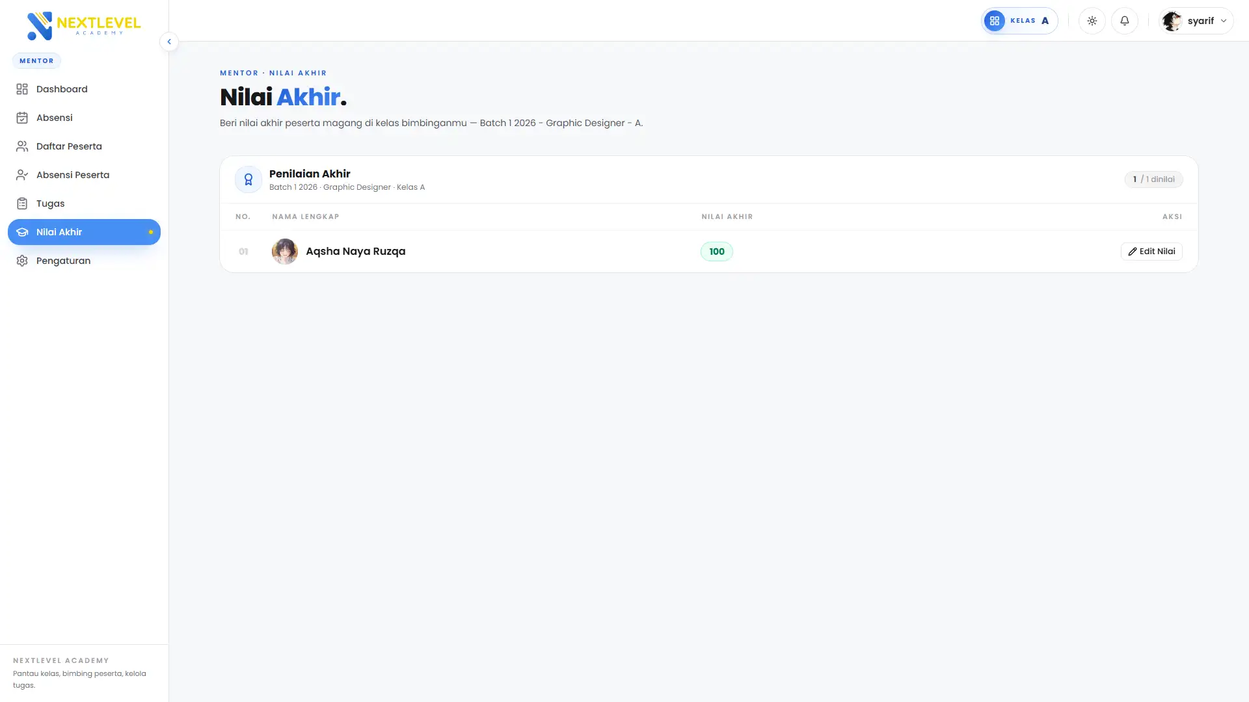Viewport: 1249px width, 702px height.
Task: Open Pengaturan settings page
Action: click(x=84, y=261)
